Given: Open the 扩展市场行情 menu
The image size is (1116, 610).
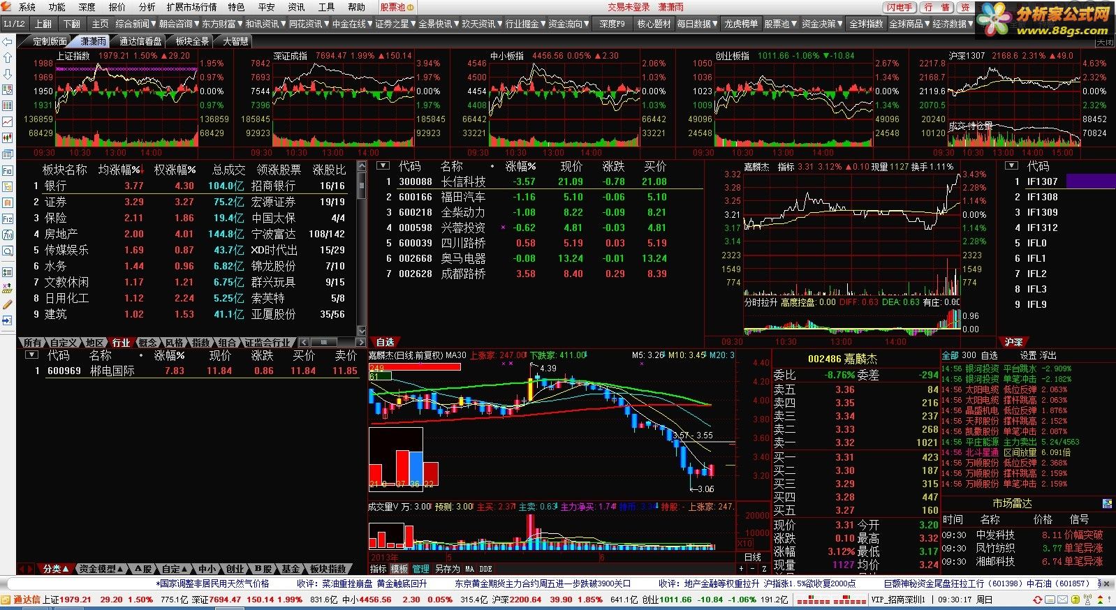Looking at the screenshot, I should pos(192,7).
